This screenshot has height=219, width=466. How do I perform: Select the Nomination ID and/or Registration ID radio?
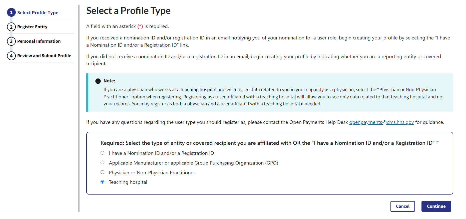pos(103,153)
